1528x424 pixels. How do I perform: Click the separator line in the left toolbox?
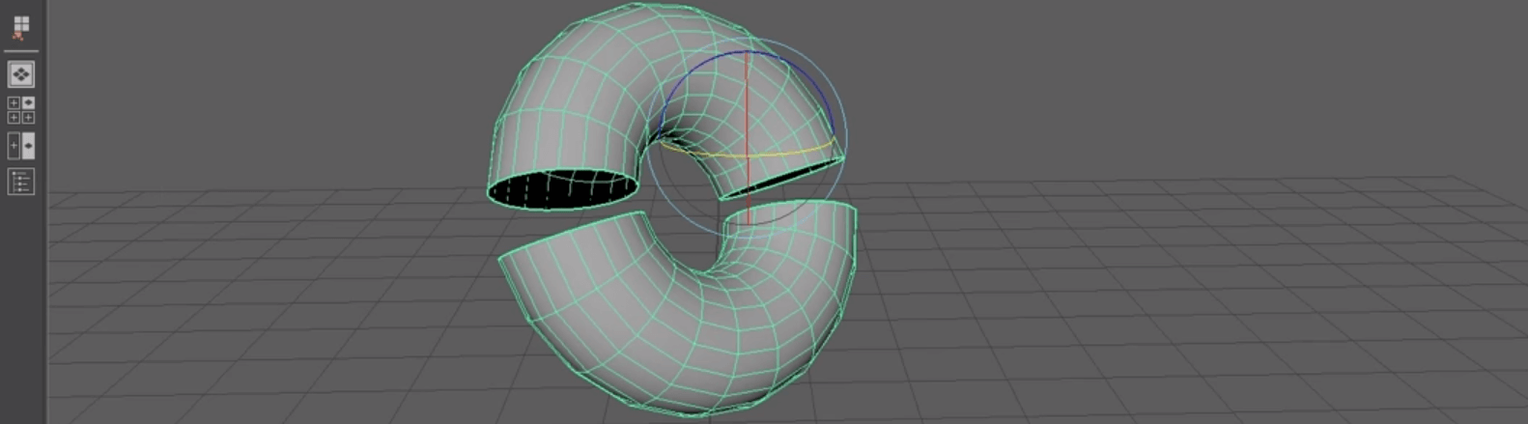point(20,51)
